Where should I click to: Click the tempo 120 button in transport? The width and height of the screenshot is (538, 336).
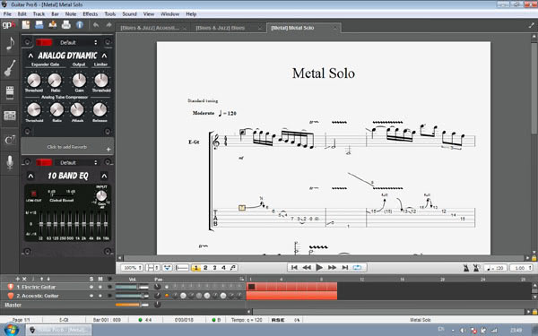point(495,268)
